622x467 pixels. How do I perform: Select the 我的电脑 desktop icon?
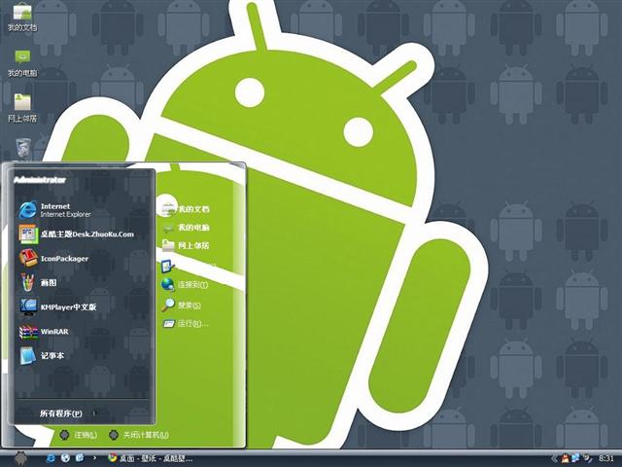(22, 62)
